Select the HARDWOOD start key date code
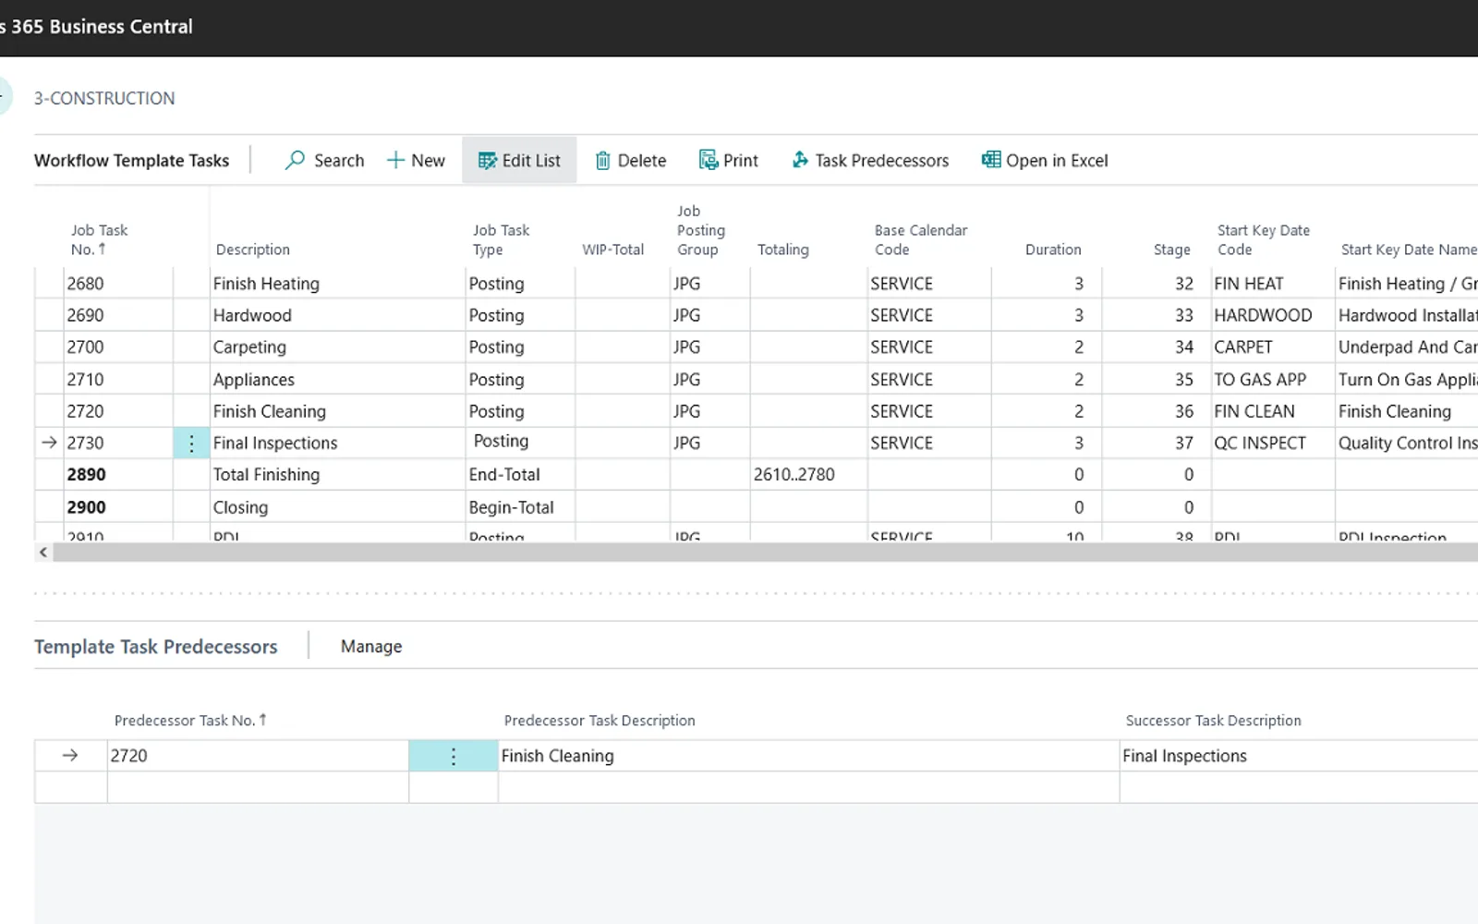This screenshot has height=924, width=1478. pyautogui.click(x=1272, y=315)
